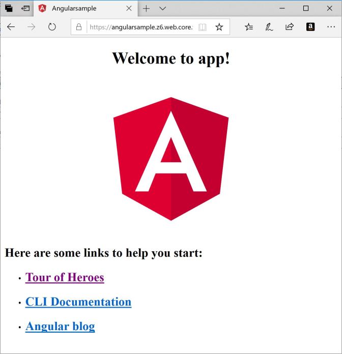Image resolution: width=342 pixels, height=354 pixels.
Task: Refresh the current page
Action: coord(52,27)
